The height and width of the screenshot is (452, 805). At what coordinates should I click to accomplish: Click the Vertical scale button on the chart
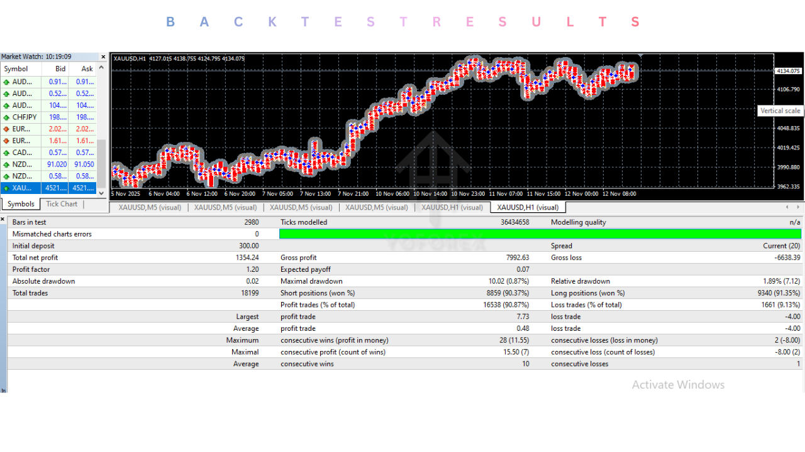coord(780,110)
